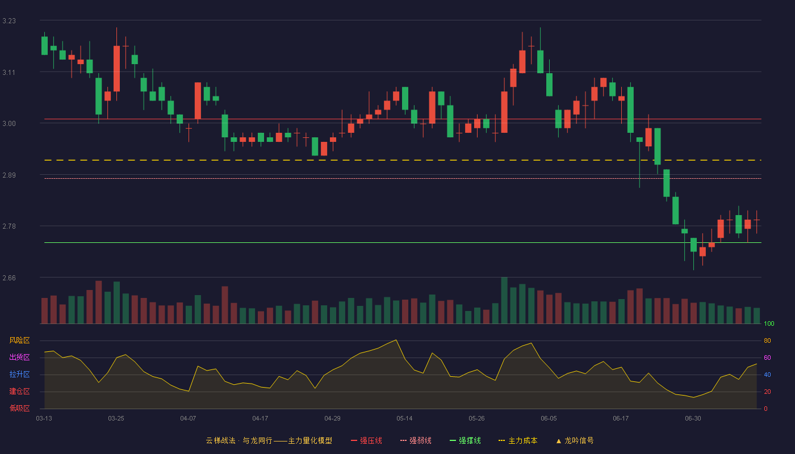
Task: Toggle the 龙吟信号 triangle legend entry
Action: 575,440
